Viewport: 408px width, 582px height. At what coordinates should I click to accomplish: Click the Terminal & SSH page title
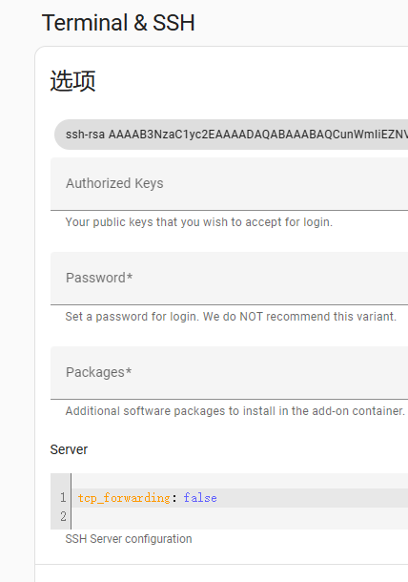click(x=118, y=23)
